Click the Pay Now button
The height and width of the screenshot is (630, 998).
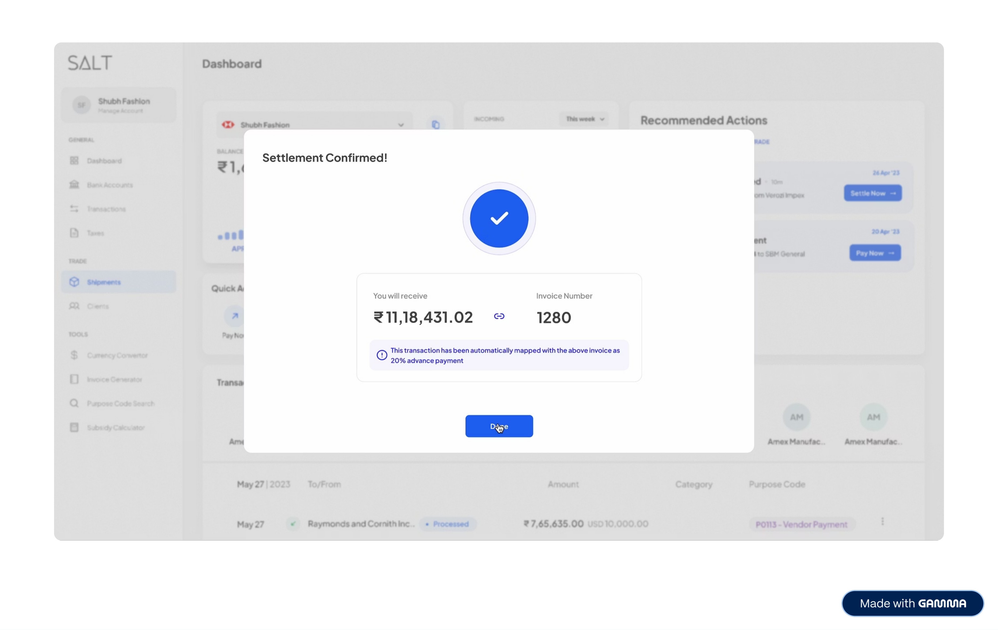coord(875,253)
